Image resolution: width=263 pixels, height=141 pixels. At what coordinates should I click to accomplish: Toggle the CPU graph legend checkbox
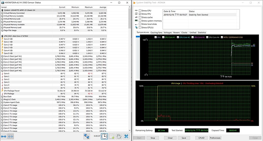(156, 37)
